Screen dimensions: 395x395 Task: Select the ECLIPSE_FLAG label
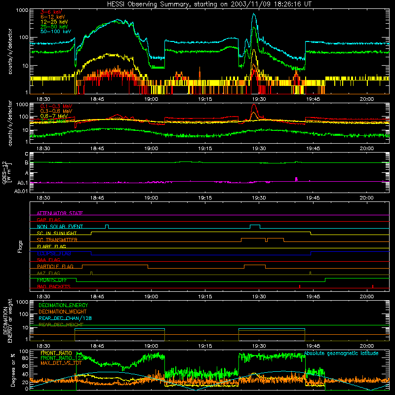[54, 253]
